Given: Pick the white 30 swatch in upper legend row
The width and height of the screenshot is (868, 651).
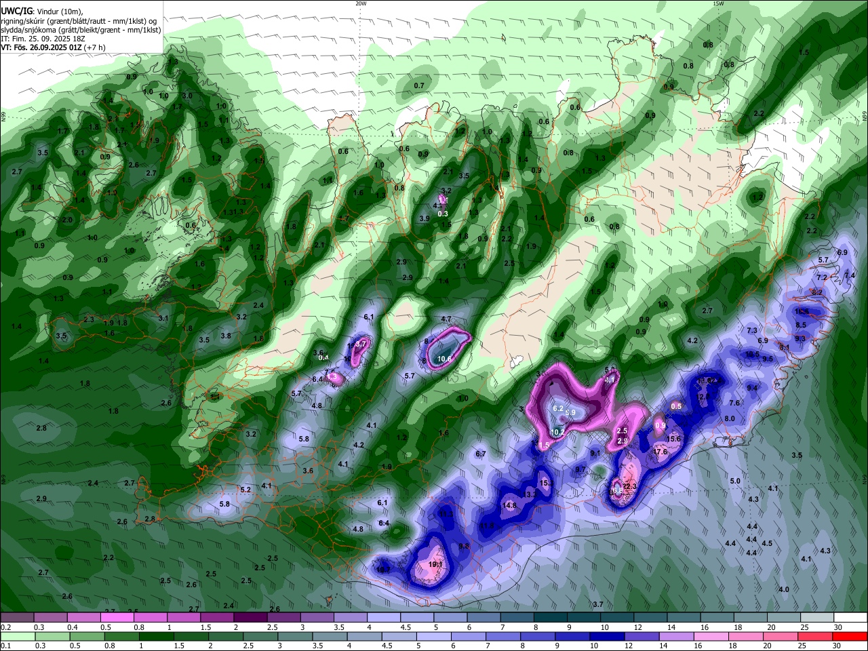Looking at the screenshot, I should click(850, 617).
